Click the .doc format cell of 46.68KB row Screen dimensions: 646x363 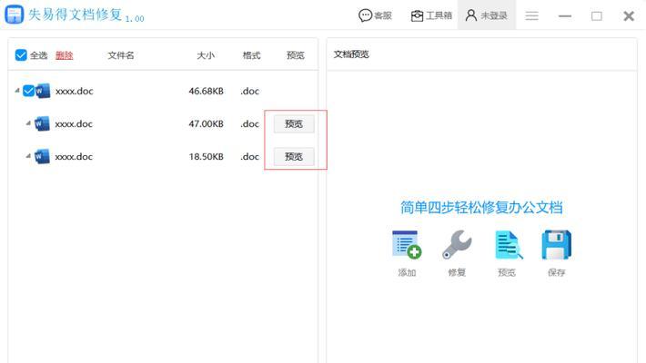[x=249, y=91]
